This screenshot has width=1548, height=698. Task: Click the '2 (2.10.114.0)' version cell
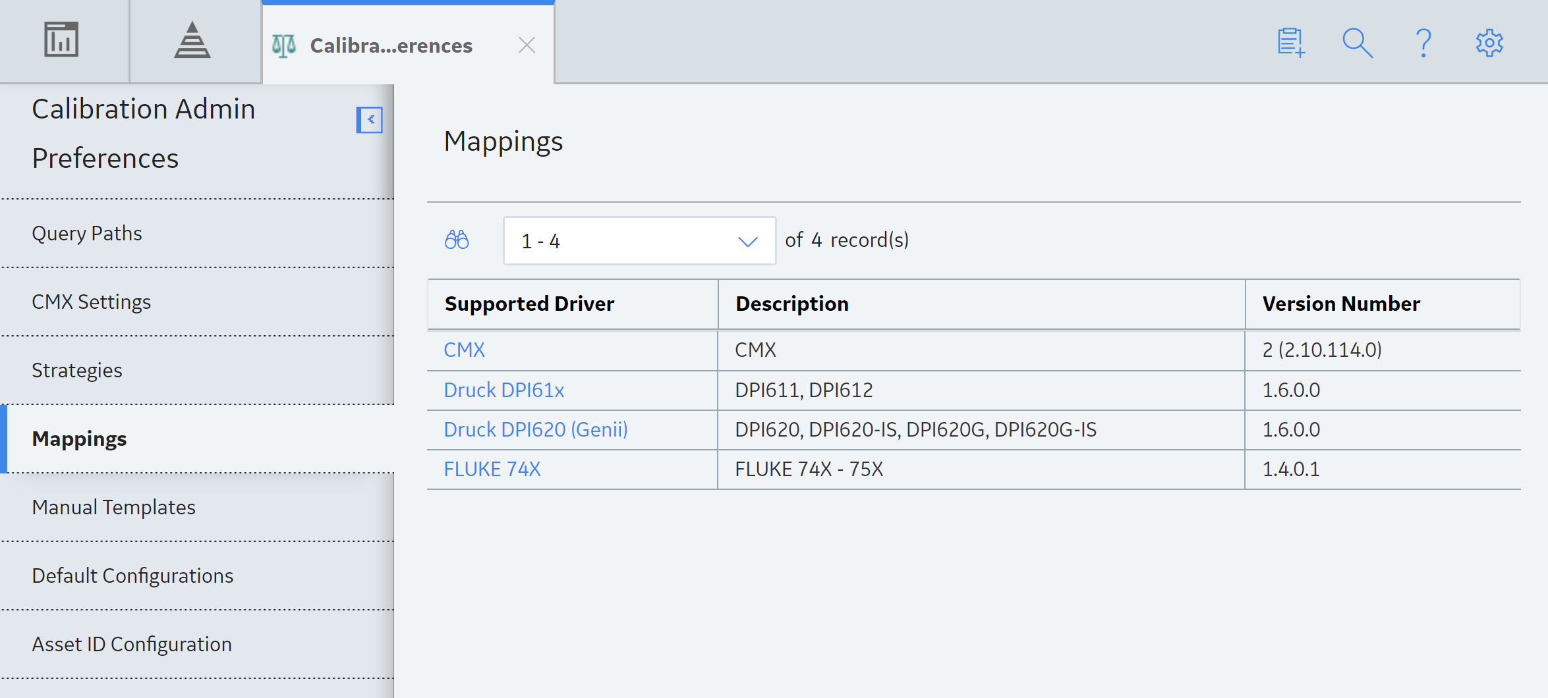click(1383, 350)
